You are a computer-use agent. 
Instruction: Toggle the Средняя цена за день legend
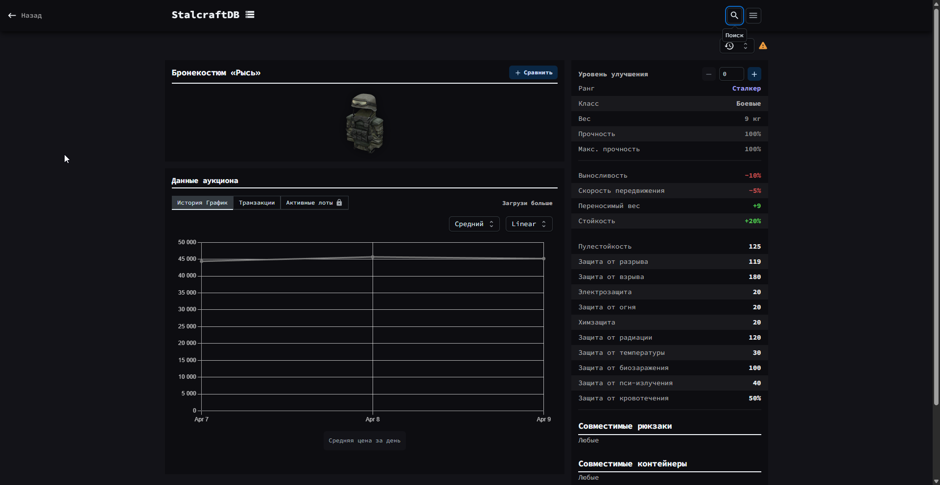364,441
